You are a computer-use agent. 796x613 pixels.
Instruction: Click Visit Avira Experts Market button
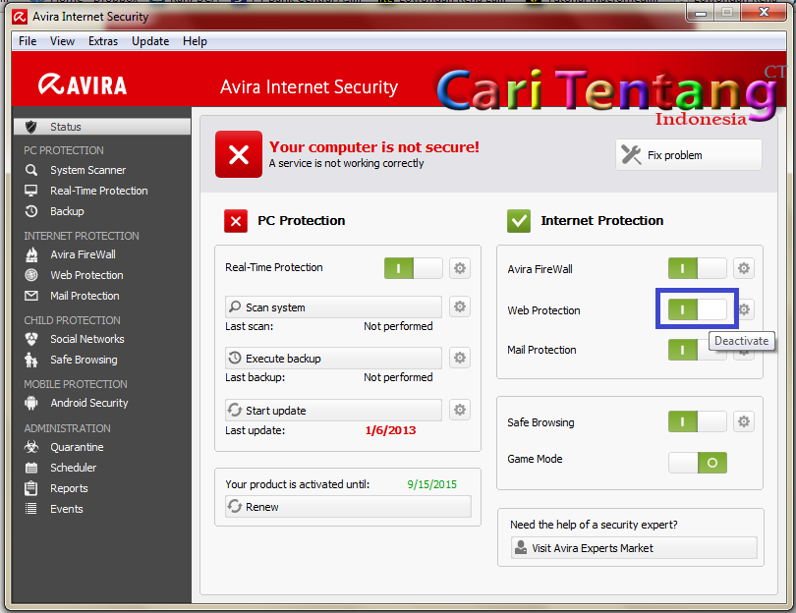(x=634, y=548)
